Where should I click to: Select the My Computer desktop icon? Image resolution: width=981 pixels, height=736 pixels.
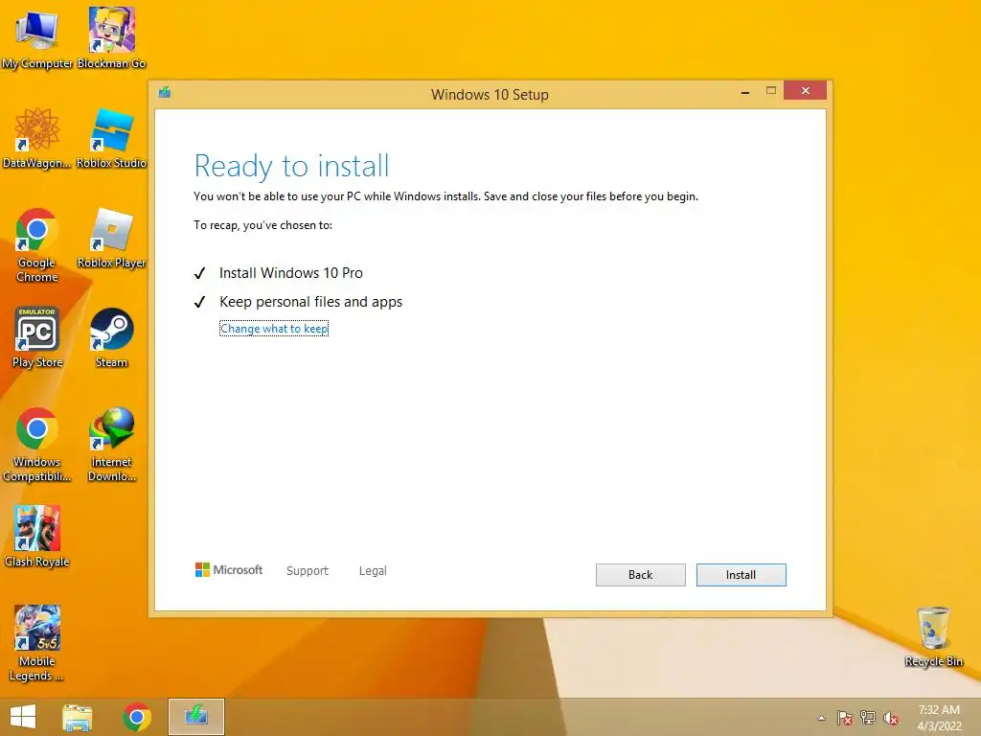[37, 39]
